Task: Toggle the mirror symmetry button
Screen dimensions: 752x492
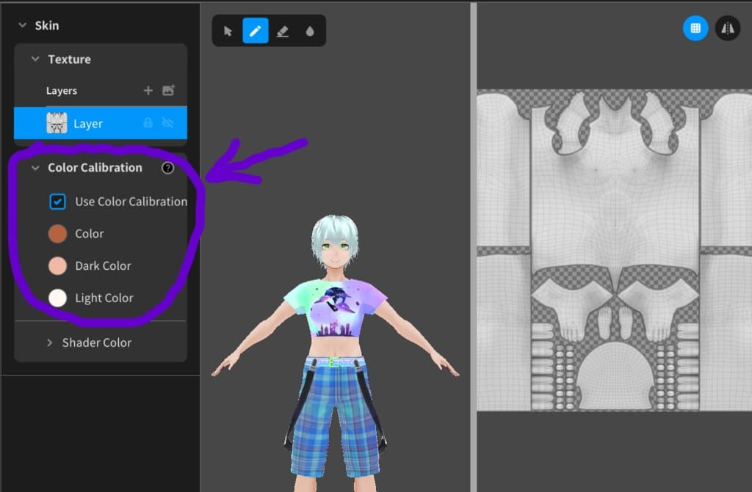Action: (x=728, y=29)
